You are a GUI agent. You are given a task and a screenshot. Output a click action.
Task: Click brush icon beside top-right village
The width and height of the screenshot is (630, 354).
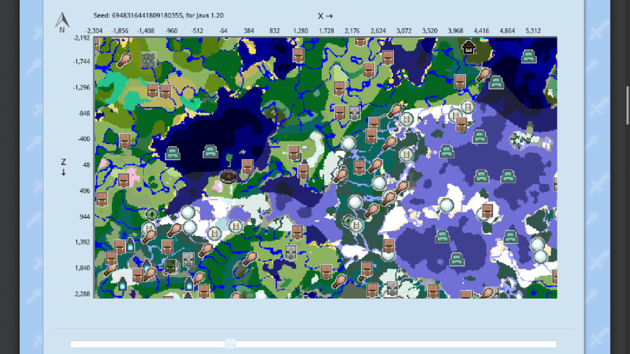484,74
